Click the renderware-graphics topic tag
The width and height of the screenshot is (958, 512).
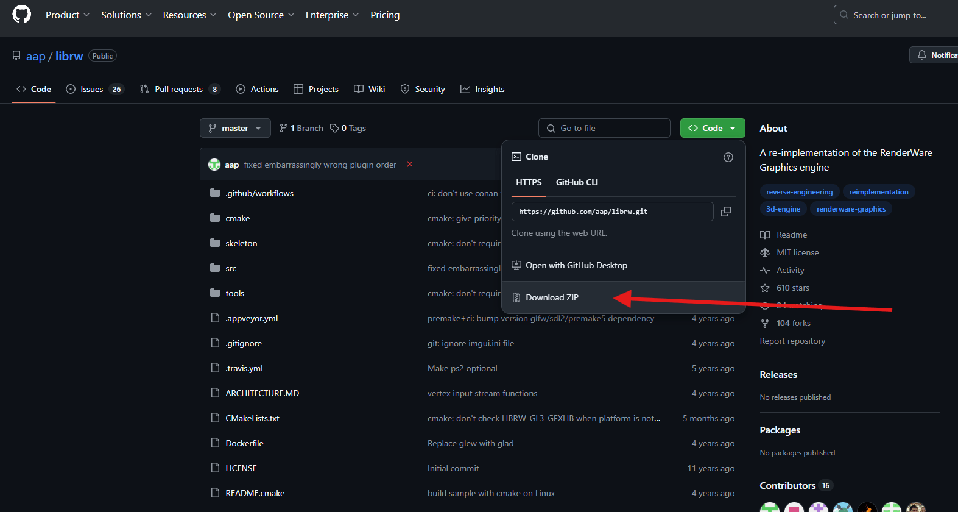pos(851,209)
